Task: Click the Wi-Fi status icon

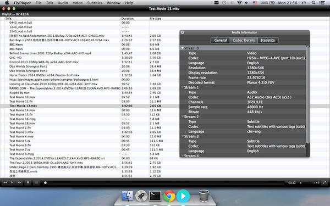Action: [x=239, y=3]
